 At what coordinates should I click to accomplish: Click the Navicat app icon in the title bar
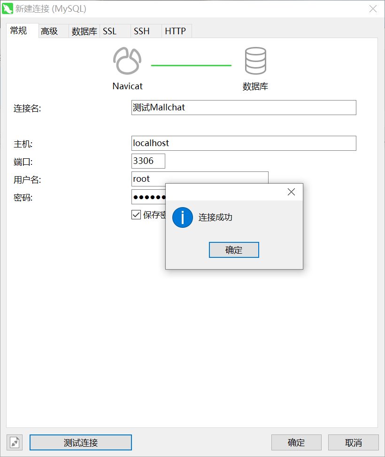point(8,8)
